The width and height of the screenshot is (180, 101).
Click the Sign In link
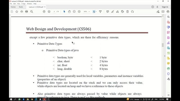click(165, 7)
